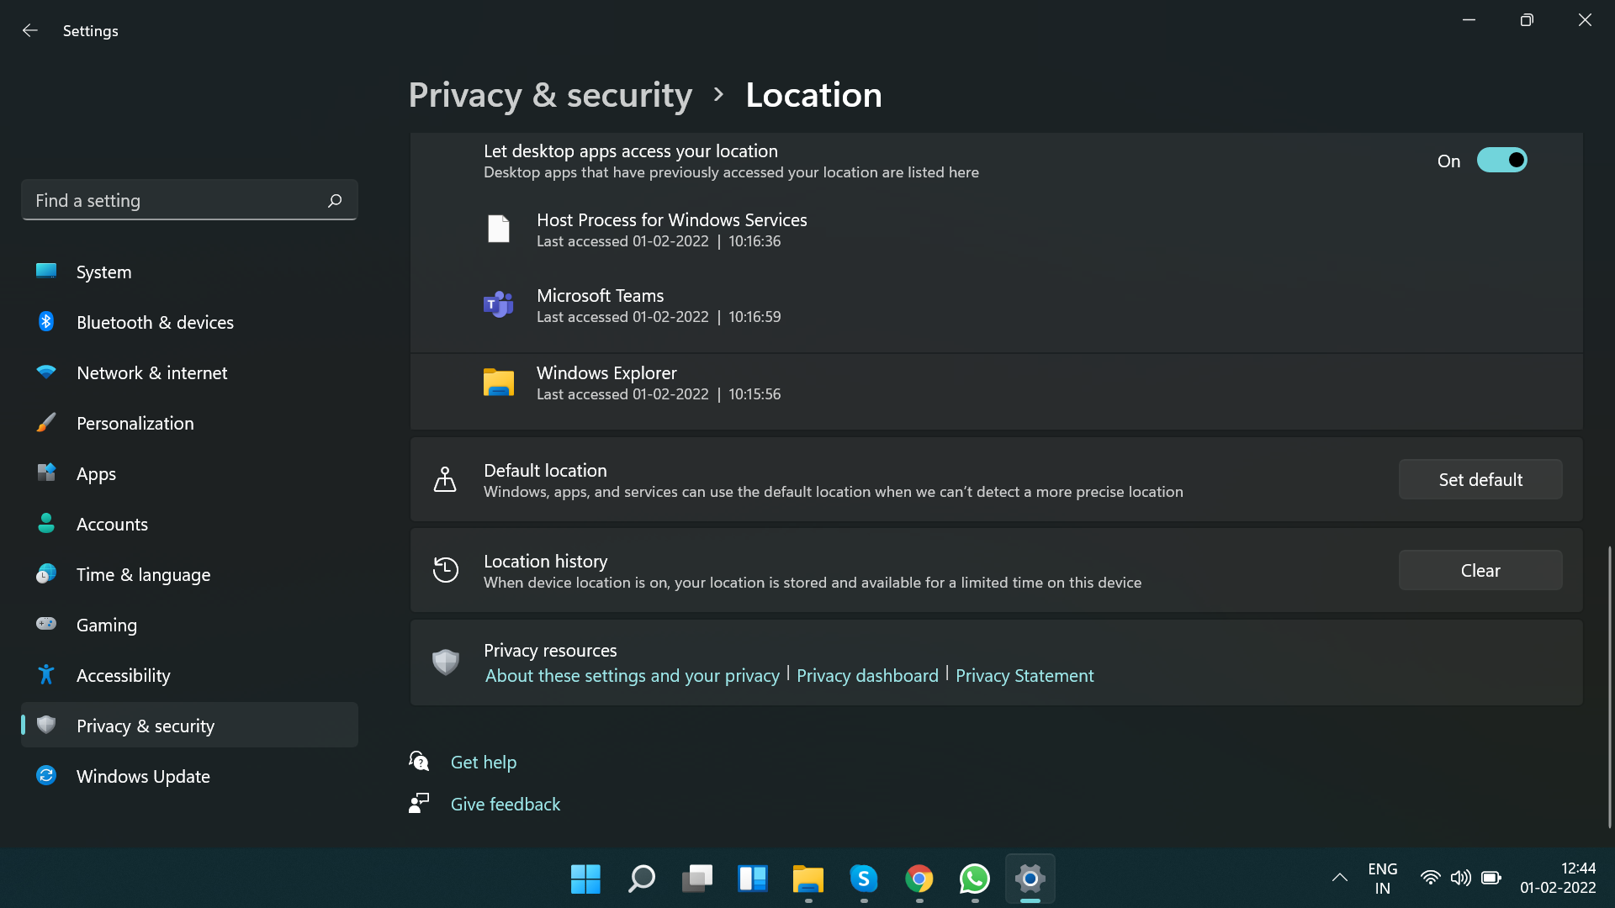Click the back arrow icon
Screen dimensions: 1615x908
pyautogui.click(x=30, y=31)
